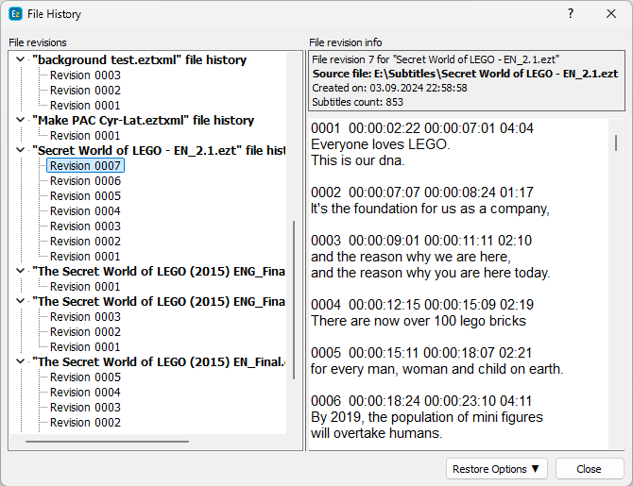
Task: Select Revision 0003 under background test.eztxml
Action: [x=85, y=75]
